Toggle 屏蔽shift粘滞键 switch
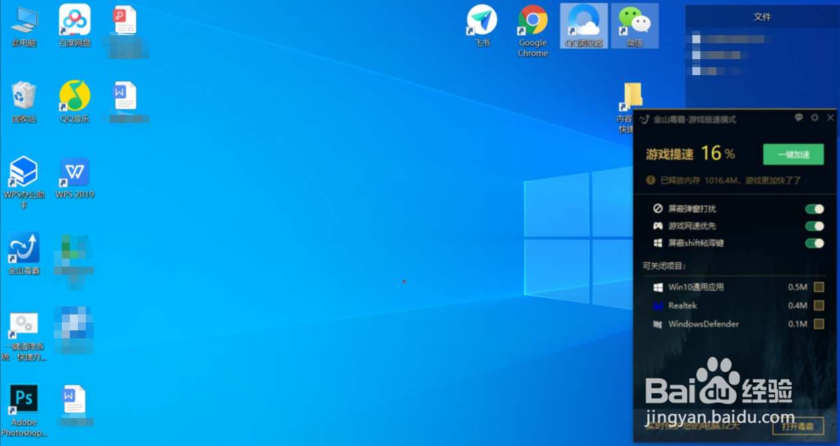 815,243
